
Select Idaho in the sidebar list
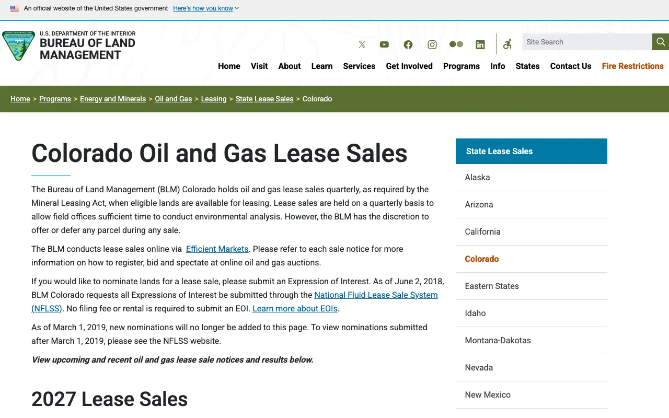tap(532, 313)
